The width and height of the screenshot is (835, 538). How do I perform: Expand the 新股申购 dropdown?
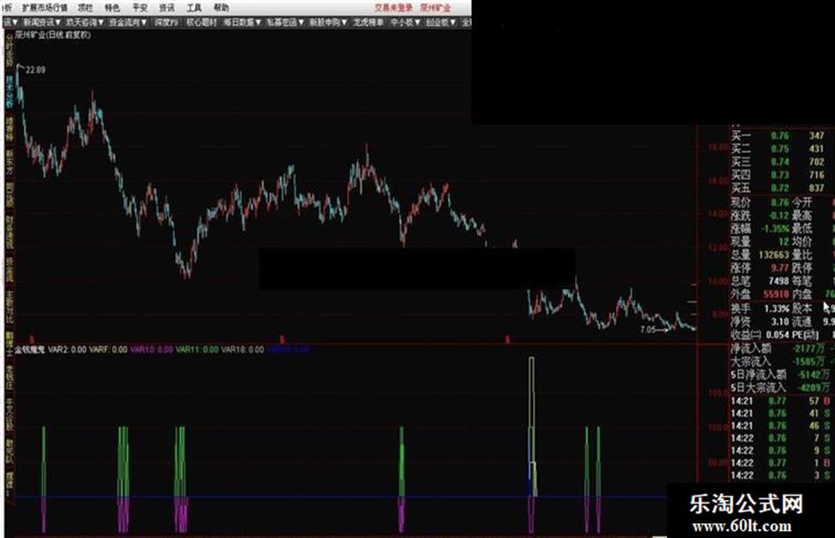tap(328, 22)
